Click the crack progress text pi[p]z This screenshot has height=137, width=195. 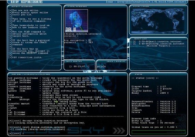101,67
